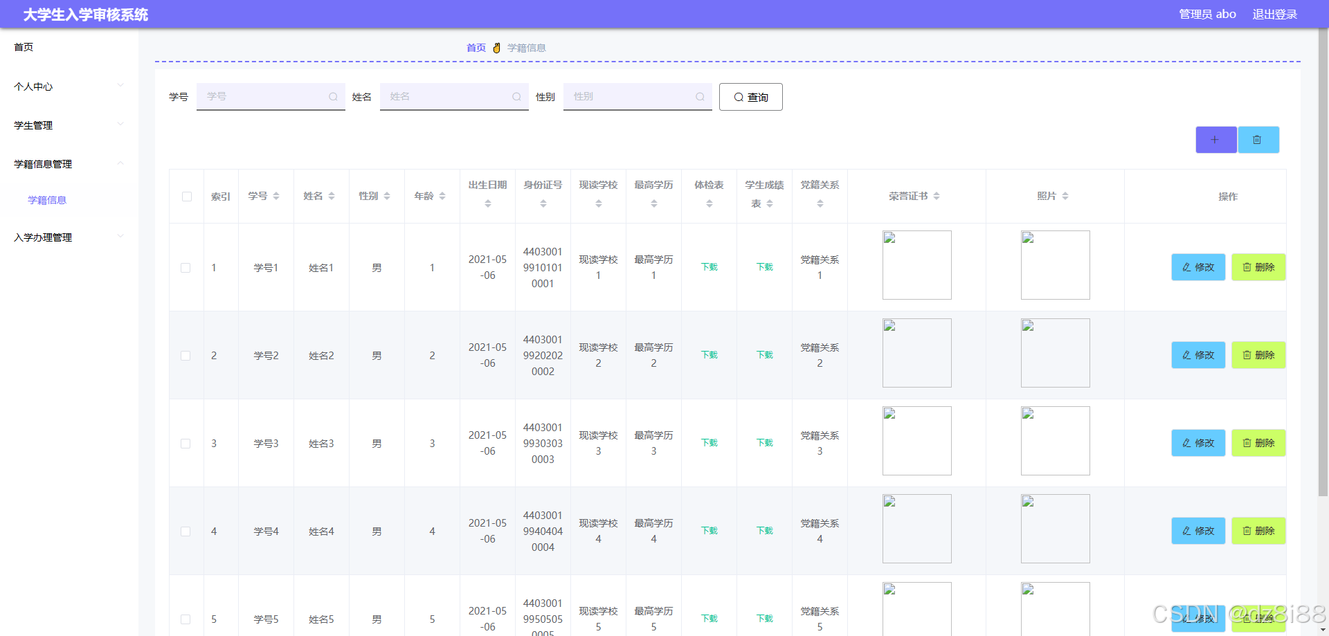The image size is (1329, 636).
Task: Click the 下载 link in row 1's 体检表 column
Action: tap(709, 267)
